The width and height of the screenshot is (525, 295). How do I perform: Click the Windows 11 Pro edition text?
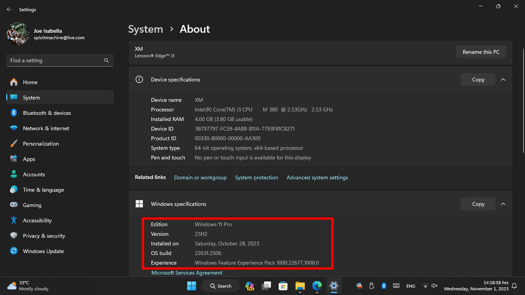click(213, 225)
